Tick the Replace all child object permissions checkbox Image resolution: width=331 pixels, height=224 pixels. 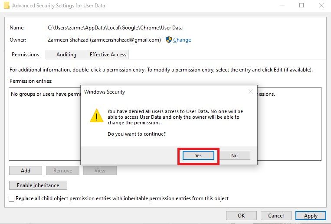[12, 198]
